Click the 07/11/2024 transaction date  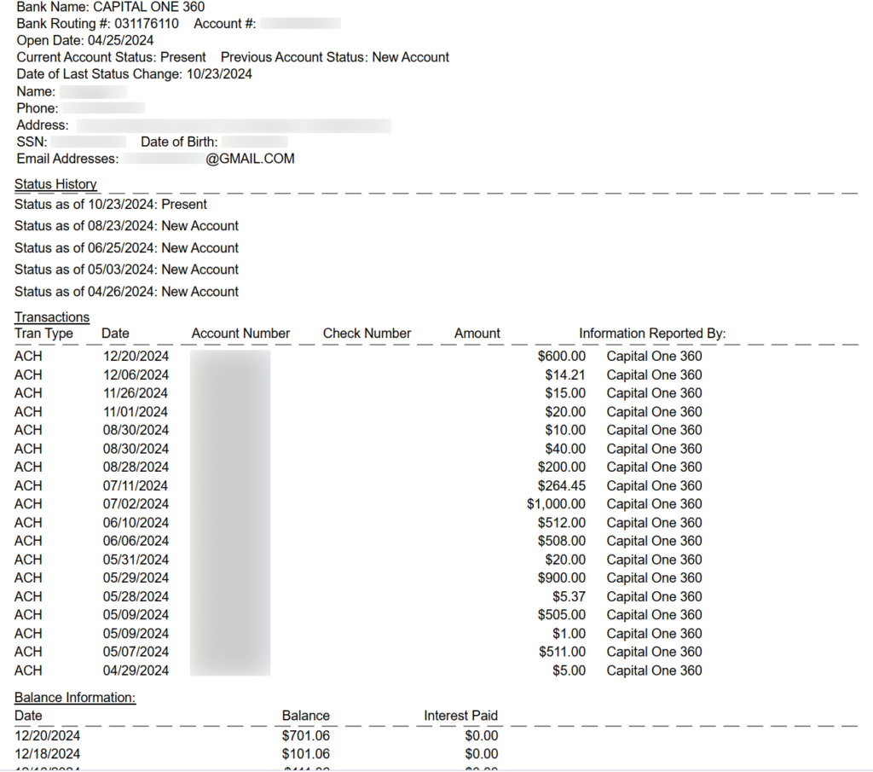[136, 485]
